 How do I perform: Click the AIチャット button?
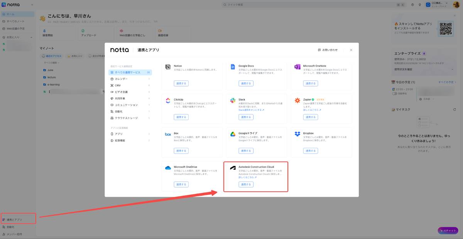point(448,231)
